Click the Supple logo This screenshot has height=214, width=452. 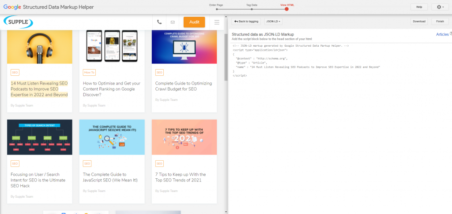pyautogui.click(x=19, y=22)
